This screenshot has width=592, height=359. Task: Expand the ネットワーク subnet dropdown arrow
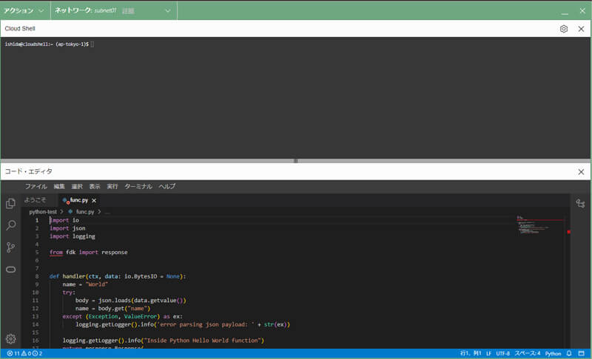(x=168, y=11)
